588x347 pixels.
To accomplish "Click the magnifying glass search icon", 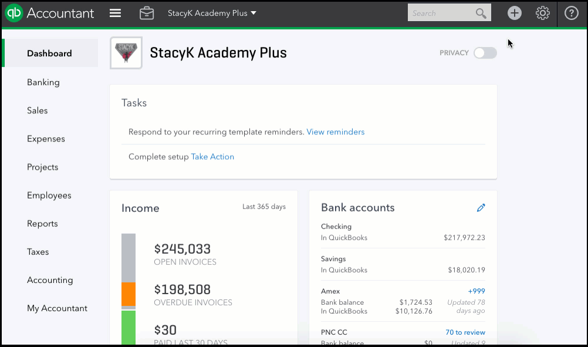I will [481, 14].
